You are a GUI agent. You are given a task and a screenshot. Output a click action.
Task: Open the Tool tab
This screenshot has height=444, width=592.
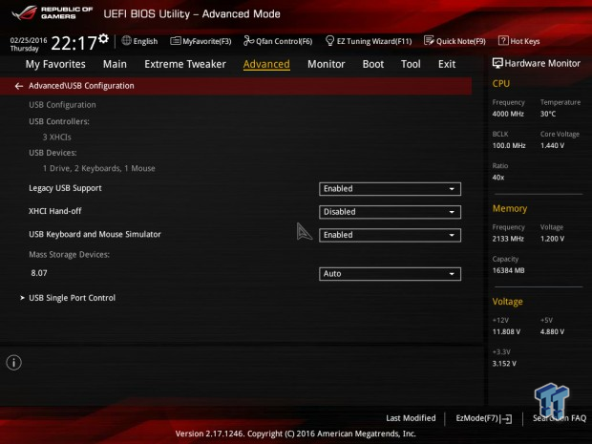click(x=411, y=64)
